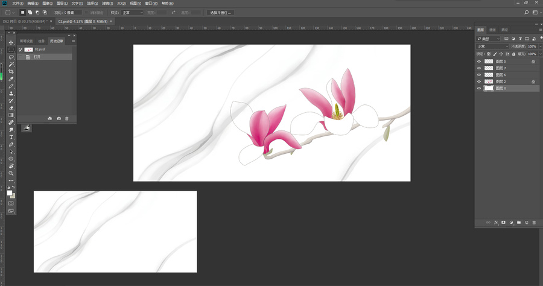Select the Rectangular Marquee tool in toolbox
543x286 pixels.
pos(11,50)
